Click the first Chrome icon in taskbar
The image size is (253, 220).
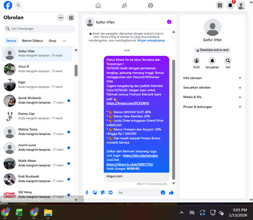coord(5,212)
